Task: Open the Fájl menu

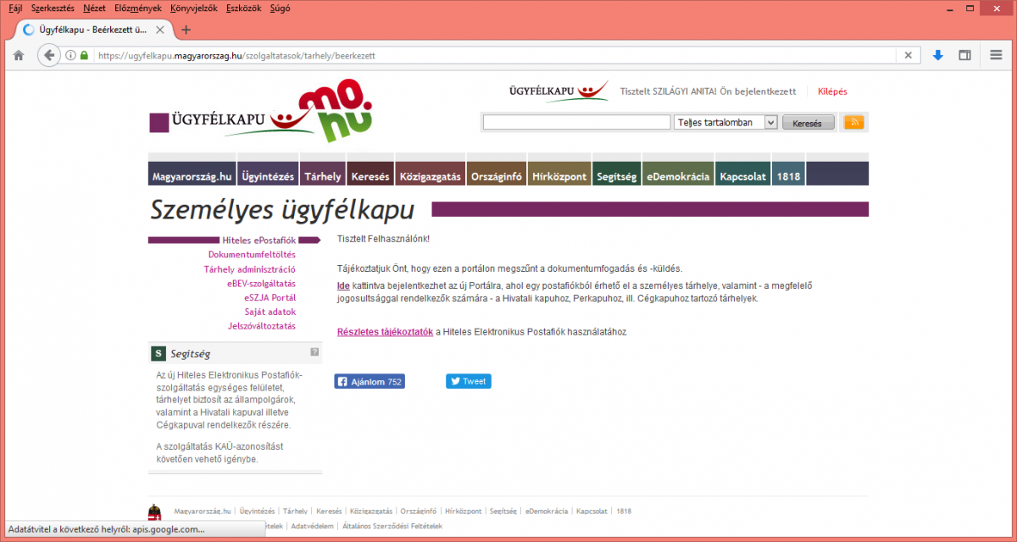Action: 15,8
